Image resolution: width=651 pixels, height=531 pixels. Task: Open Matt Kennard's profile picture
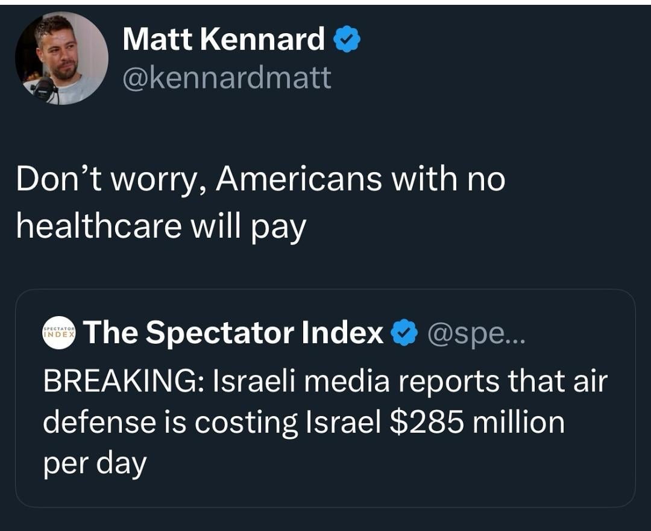tap(61, 58)
